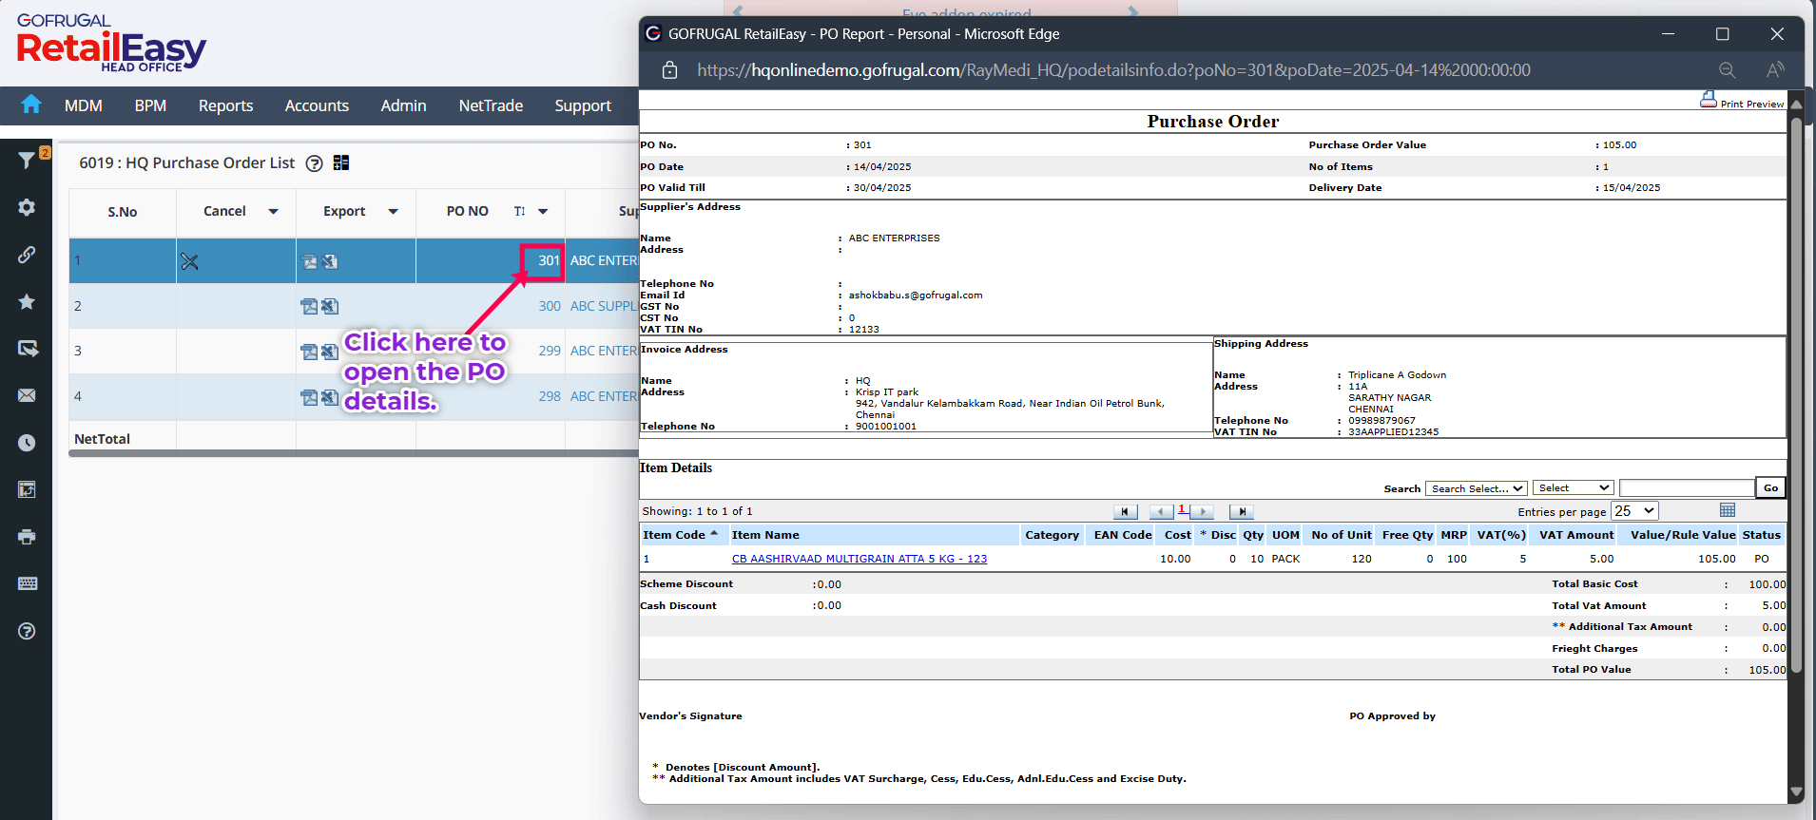
Task: Click the Go search button
Action: point(1770,488)
